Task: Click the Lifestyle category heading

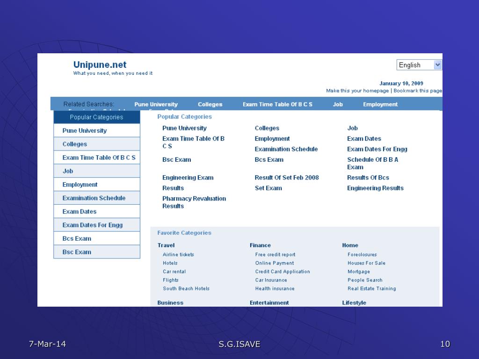Action: [354, 302]
